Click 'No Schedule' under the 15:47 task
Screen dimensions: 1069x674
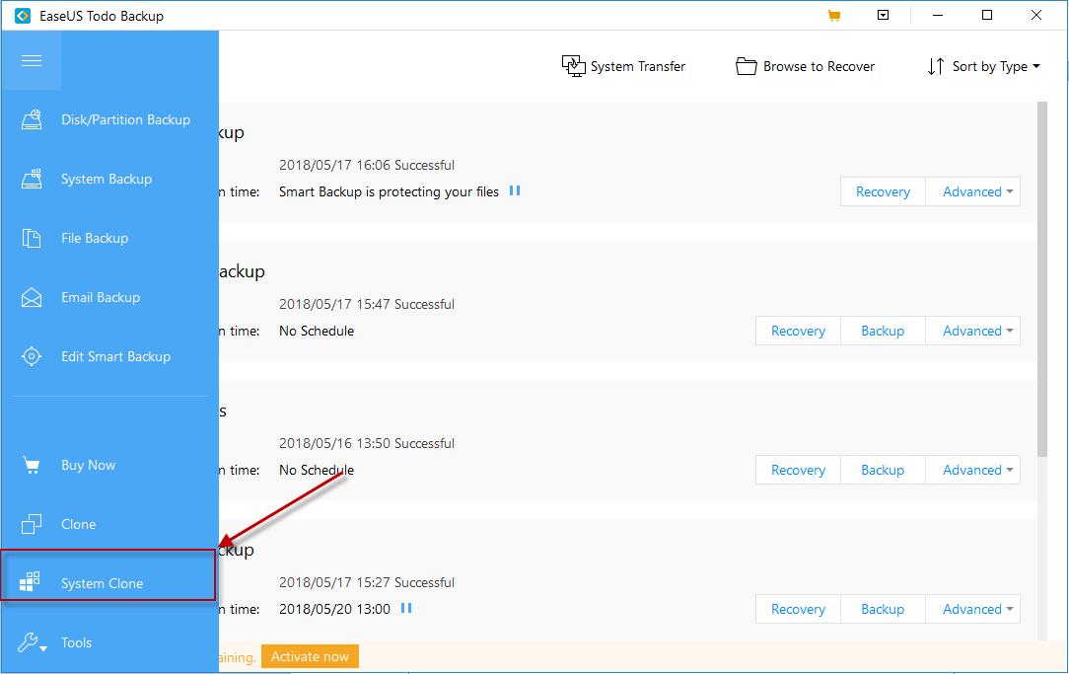point(317,331)
